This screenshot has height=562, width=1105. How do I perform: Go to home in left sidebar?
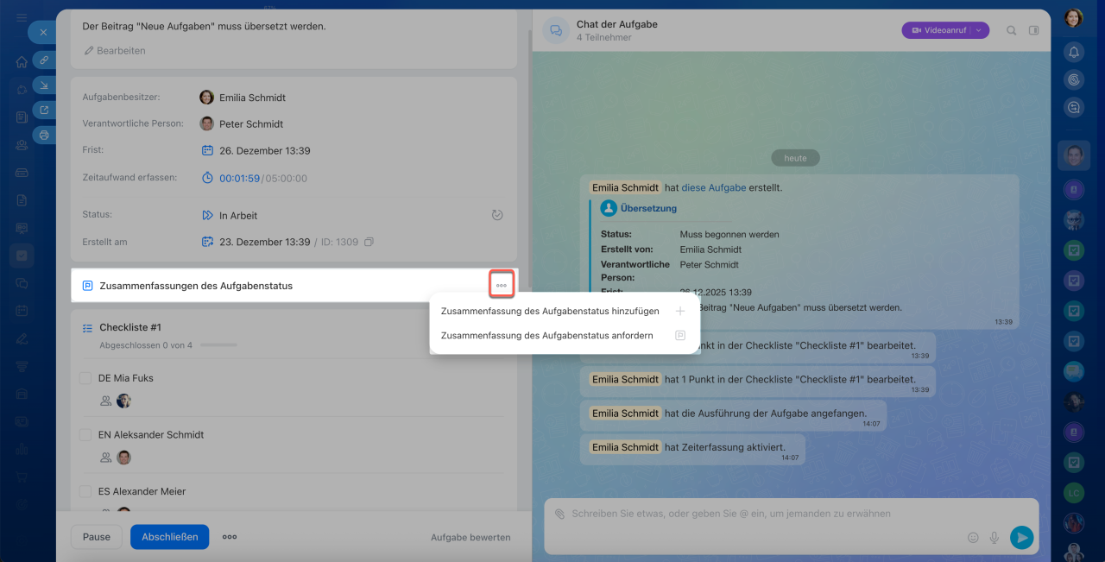(x=22, y=62)
